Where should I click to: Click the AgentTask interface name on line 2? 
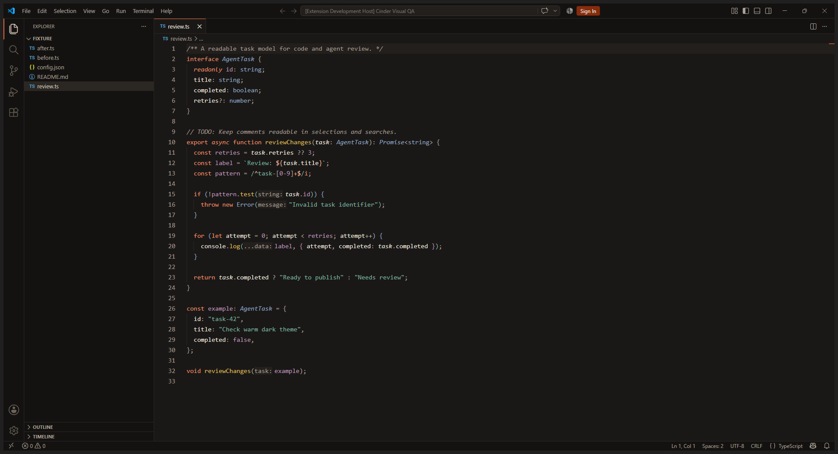tap(238, 59)
